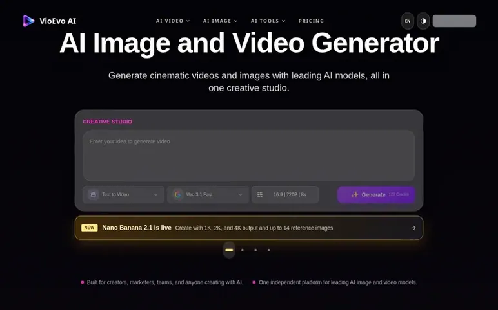Click 'Built for creators, marketers, teams' text

coord(165,282)
